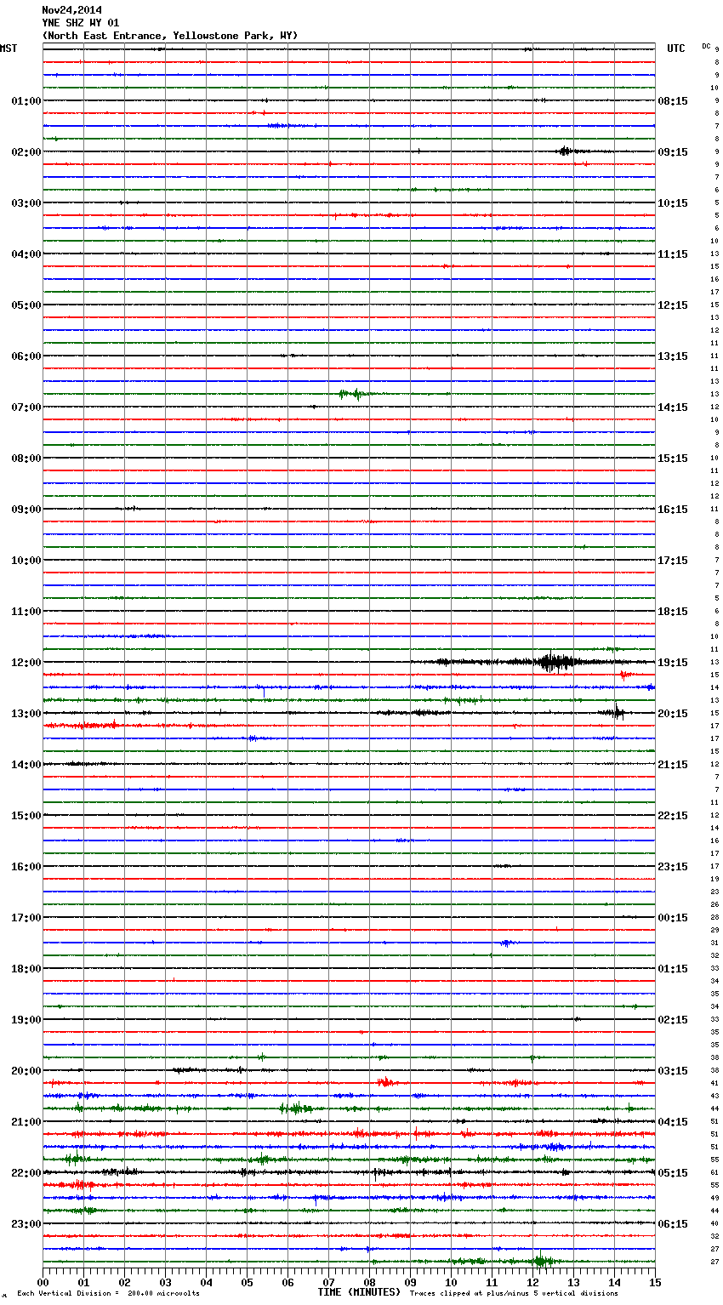Viewport: 723px width, 1305px height.
Task: Click the 11:15 UTC time label
Action: click(x=673, y=254)
